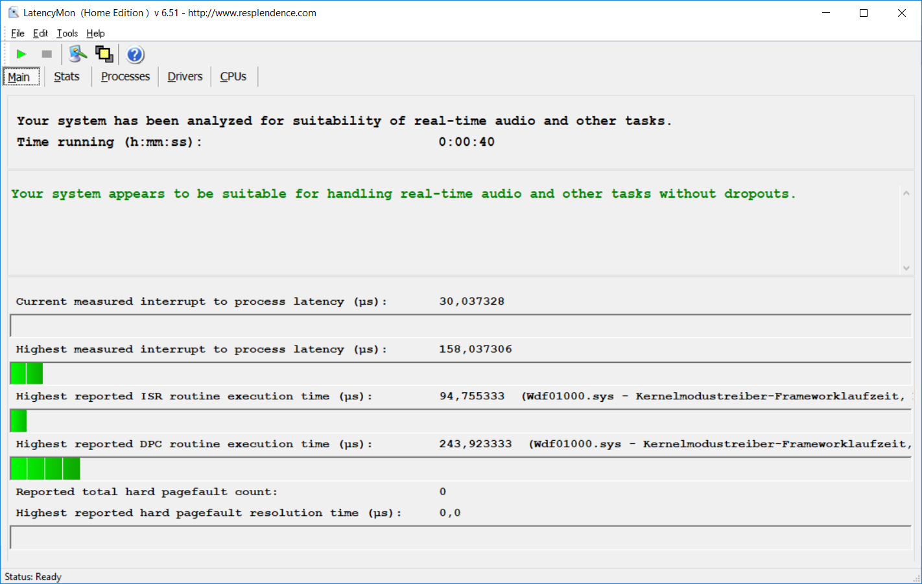Click 'Current measured interrupt to process latency' label
Viewport: 922px width, 584px height.
point(201,301)
